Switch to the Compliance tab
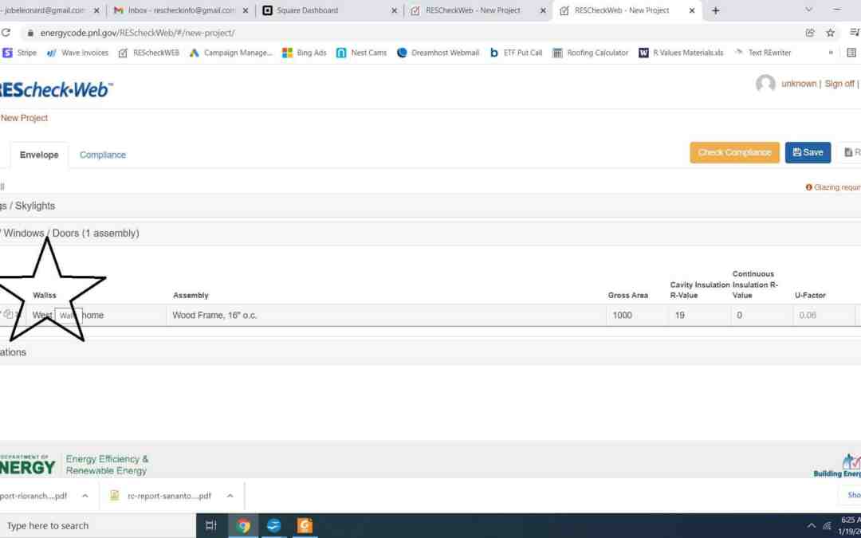Image resolution: width=861 pixels, height=538 pixels. coord(103,155)
